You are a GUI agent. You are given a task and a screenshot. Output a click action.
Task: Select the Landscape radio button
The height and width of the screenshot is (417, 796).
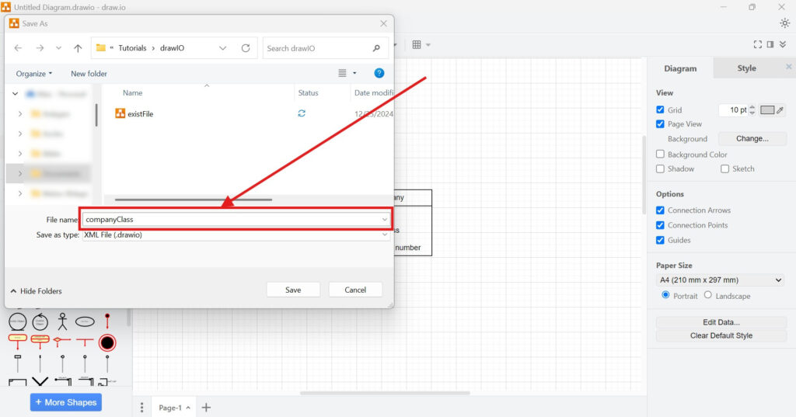(x=707, y=295)
